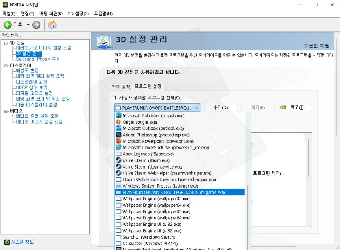The image size is (340, 250).
Task: Open HDCP 상태 보기
Action: tap(31, 87)
